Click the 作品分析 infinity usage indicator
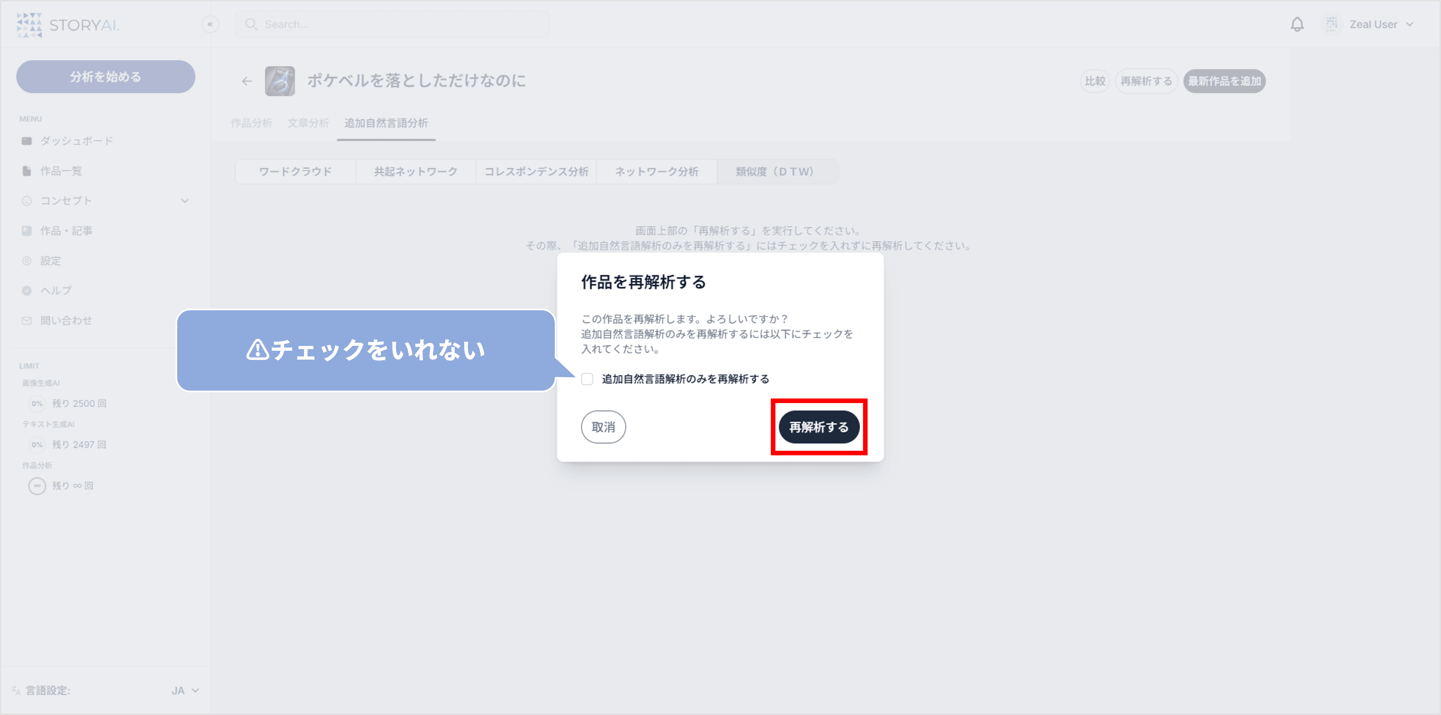Viewport: 1441px width, 715px height. pos(37,486)
